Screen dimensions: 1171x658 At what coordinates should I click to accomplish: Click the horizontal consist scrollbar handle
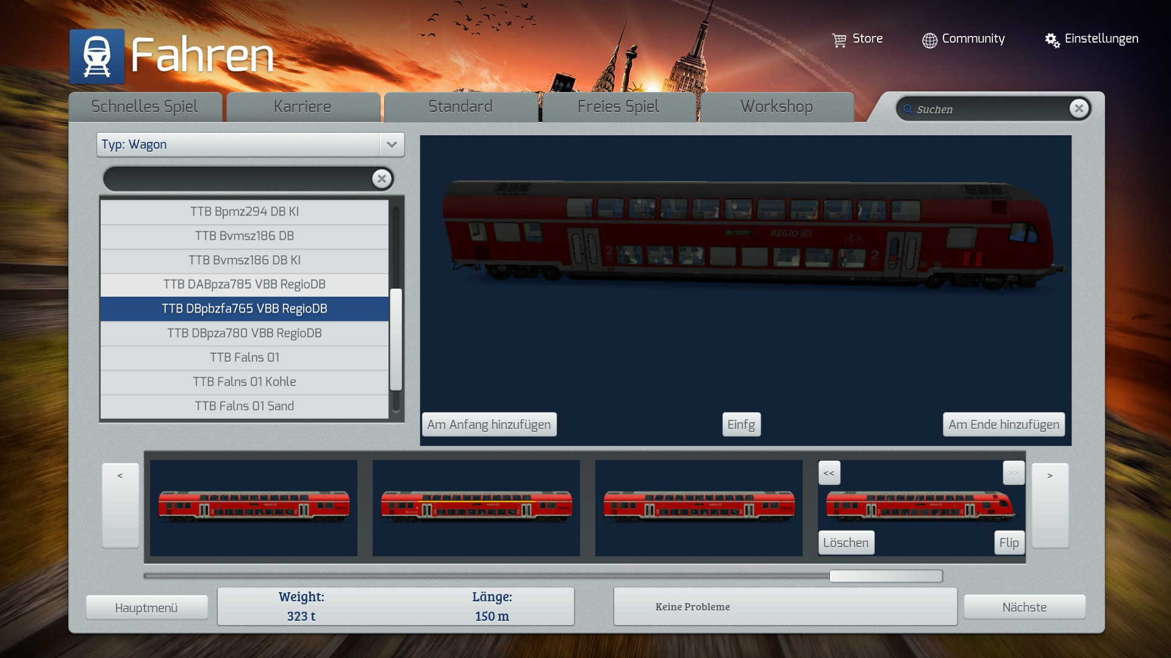pos(886,576)
